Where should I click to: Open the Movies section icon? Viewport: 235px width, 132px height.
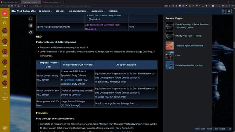pos(5,52)
